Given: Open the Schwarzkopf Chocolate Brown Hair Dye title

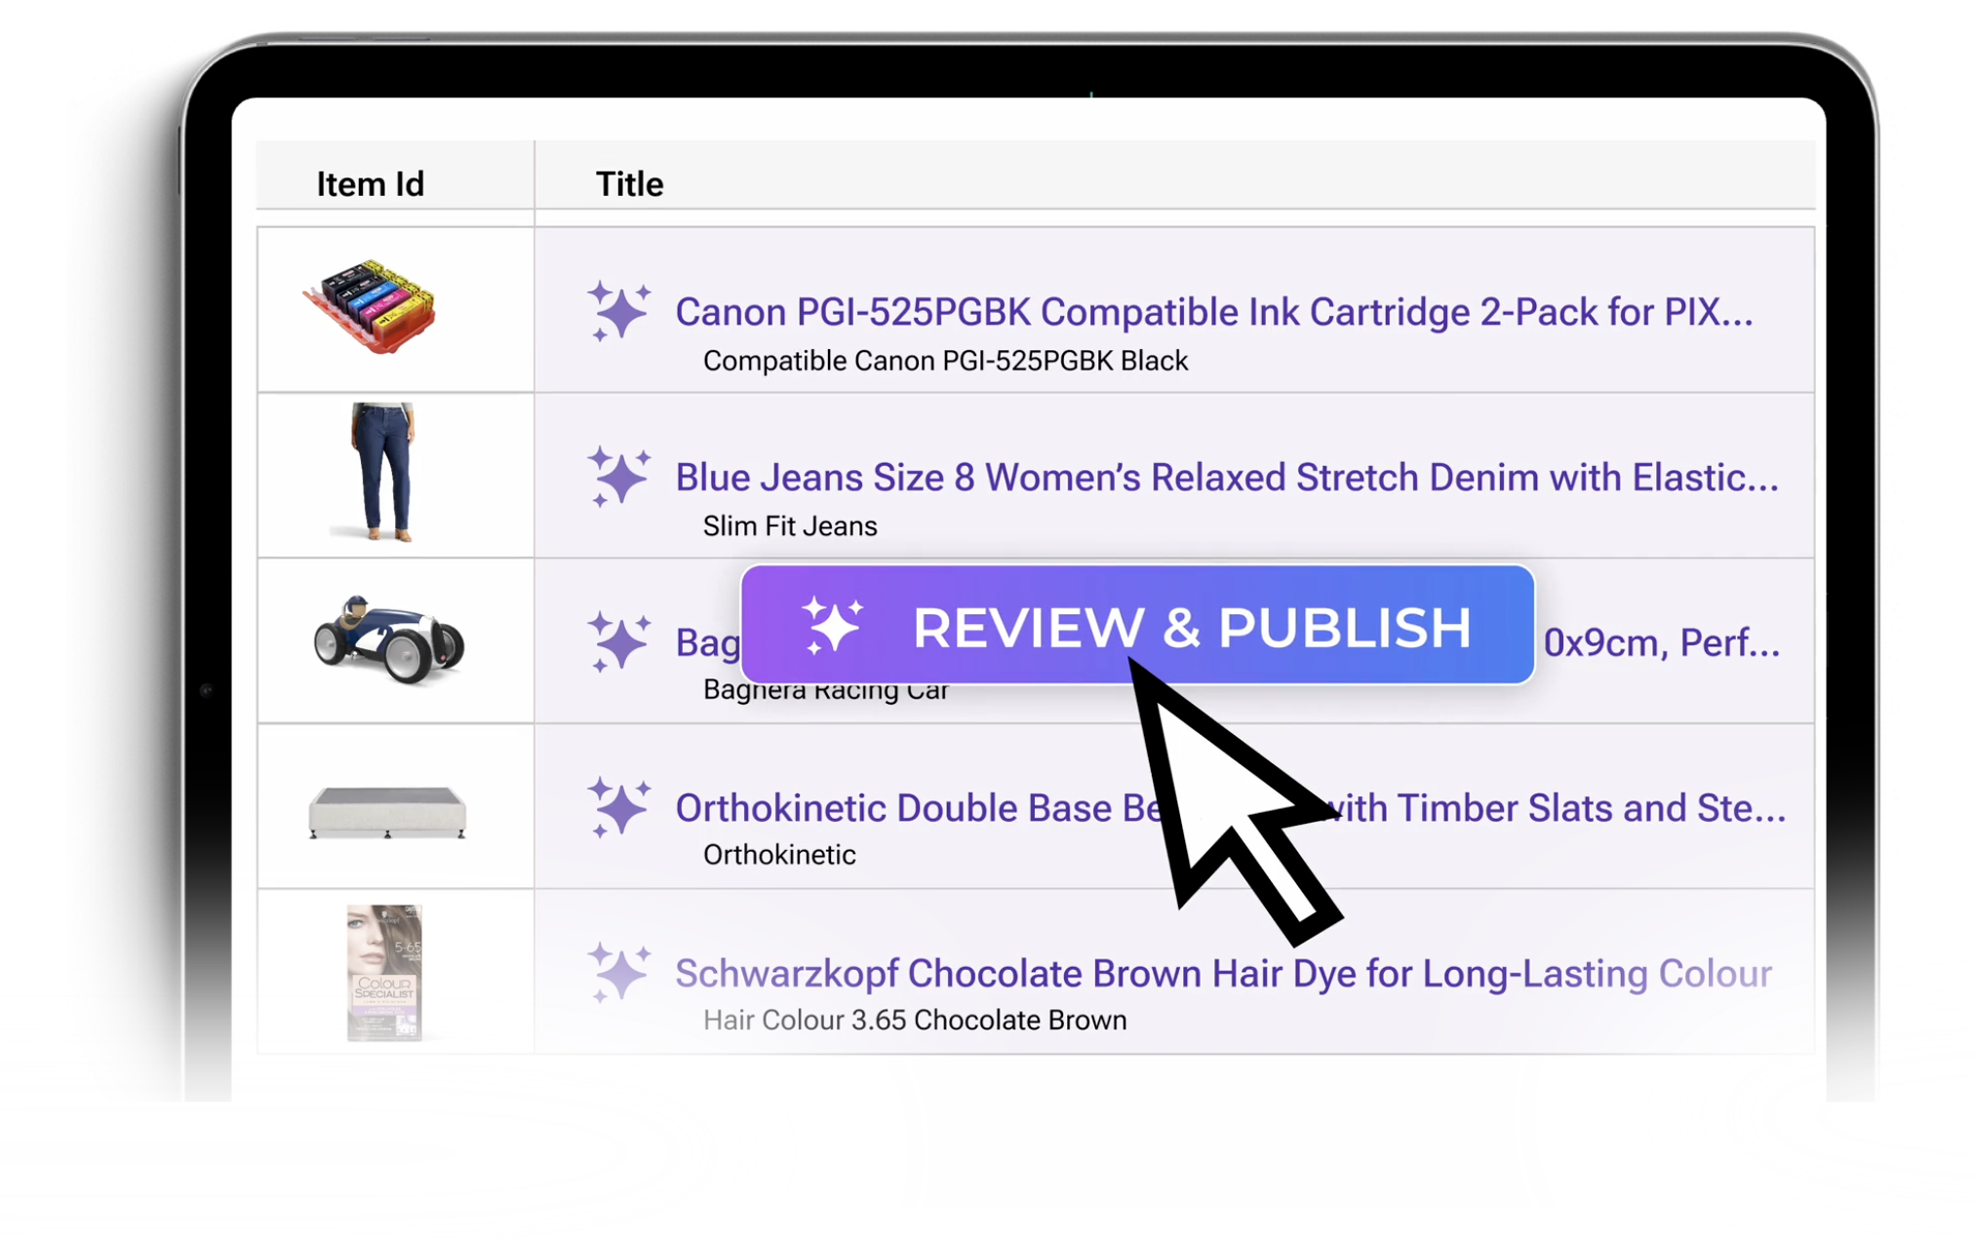Looking at the screenshot, I should 1223,974.
